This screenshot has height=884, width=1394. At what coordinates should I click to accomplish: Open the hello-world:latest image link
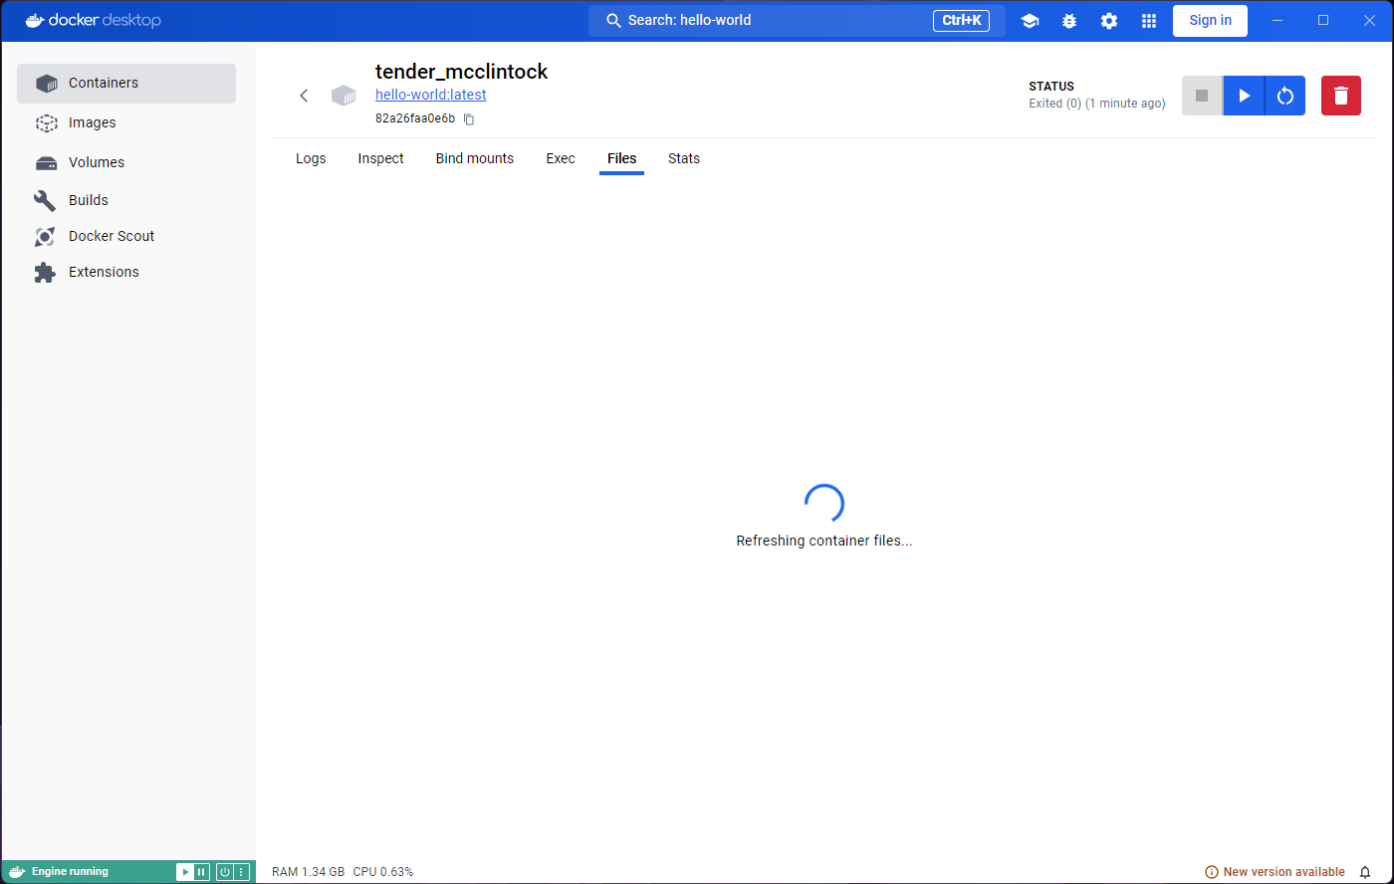tap(430, 95)
